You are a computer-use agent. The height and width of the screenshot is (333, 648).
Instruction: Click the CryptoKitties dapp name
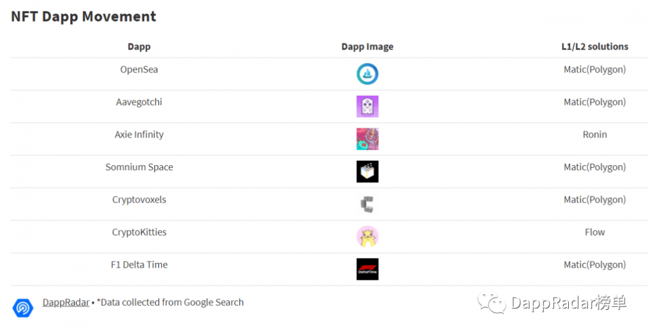click(139, 232)
